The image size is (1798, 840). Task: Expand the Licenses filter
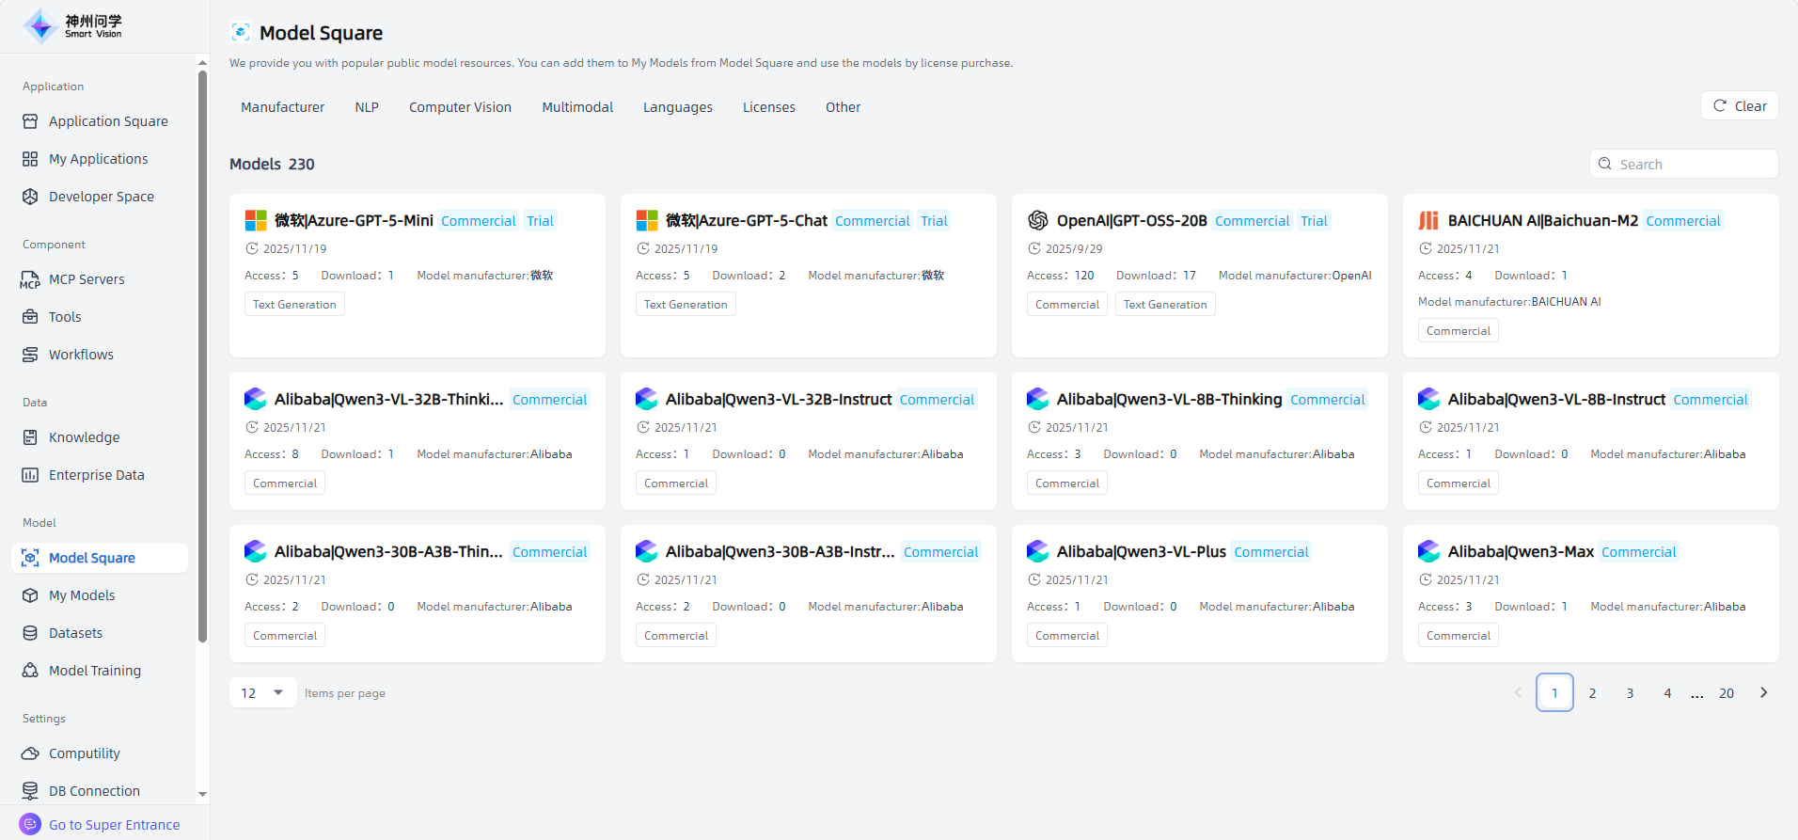click(x=768, y=107)
